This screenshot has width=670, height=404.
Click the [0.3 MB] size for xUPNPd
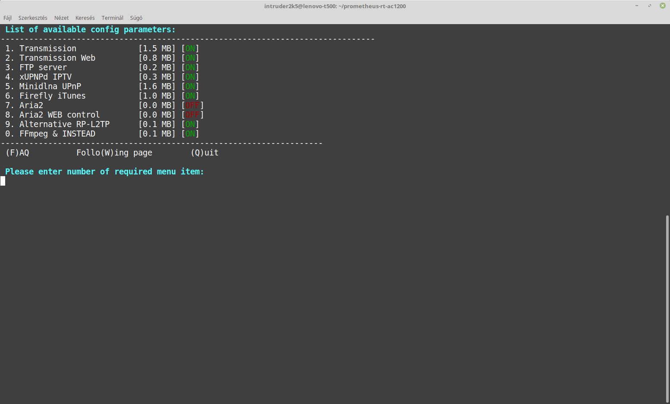(x=157, y=77)
